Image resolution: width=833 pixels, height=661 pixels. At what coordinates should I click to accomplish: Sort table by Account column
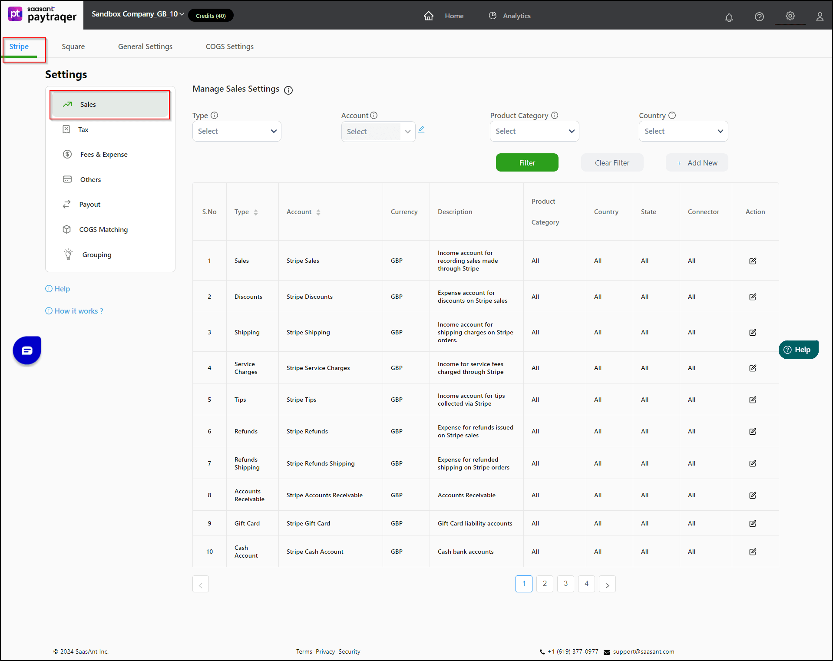point(318,212)
